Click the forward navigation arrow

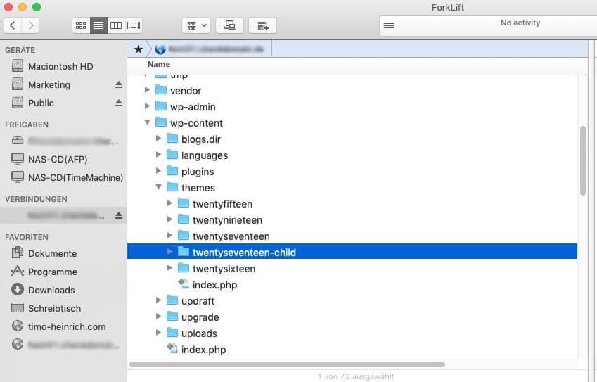[30, 25]
